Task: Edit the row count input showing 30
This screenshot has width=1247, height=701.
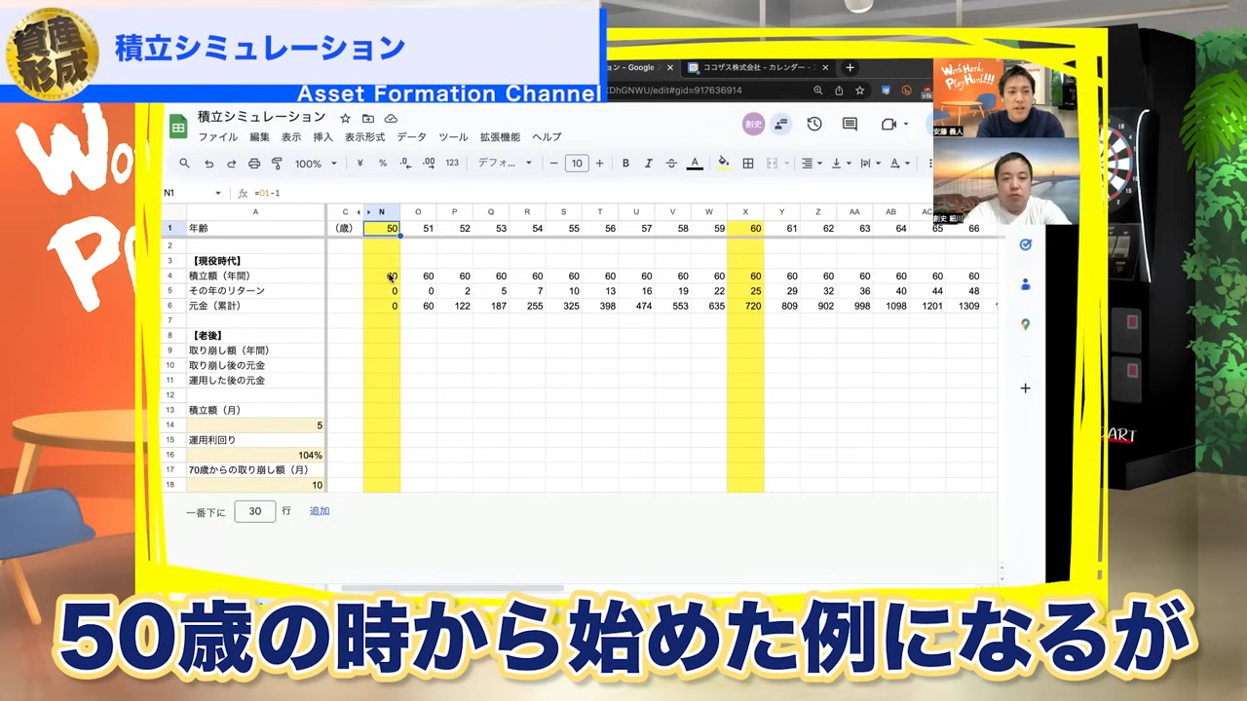Action: click(254, 510)
